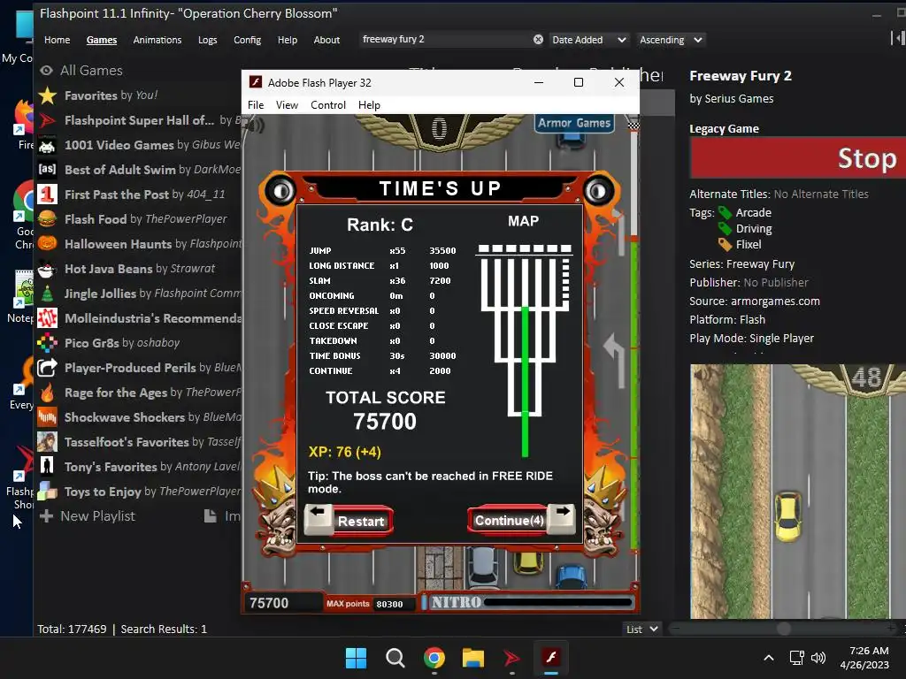906x679 pixels.
Task: Open the Flash Player Control menu
Action: [x=328, y=105]
